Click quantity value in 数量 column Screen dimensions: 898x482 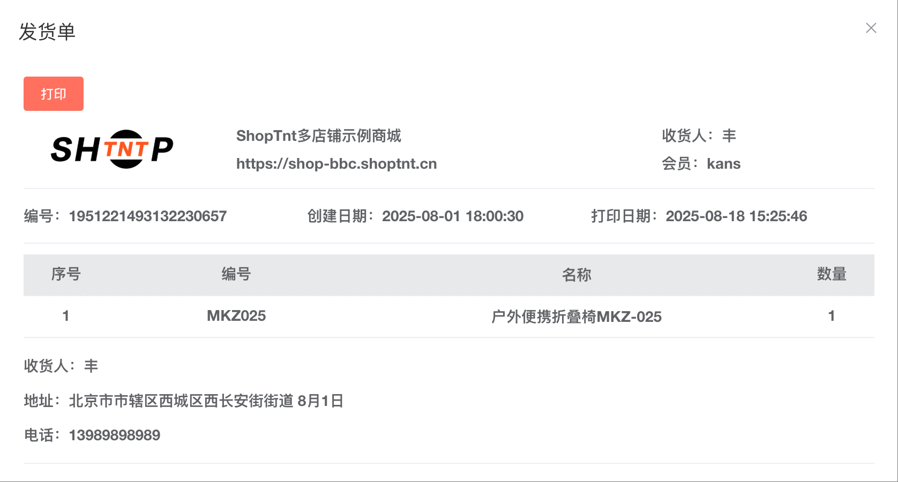[x=832, y=316]
